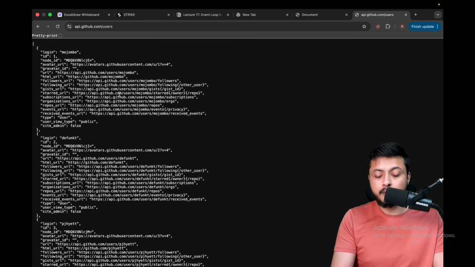
Task: Click the address bar URL field
Action: 217,27
